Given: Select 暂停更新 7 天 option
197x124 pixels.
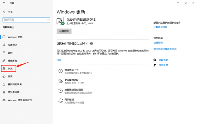Looking at the screenshot, I should click(x=72, y=70).
